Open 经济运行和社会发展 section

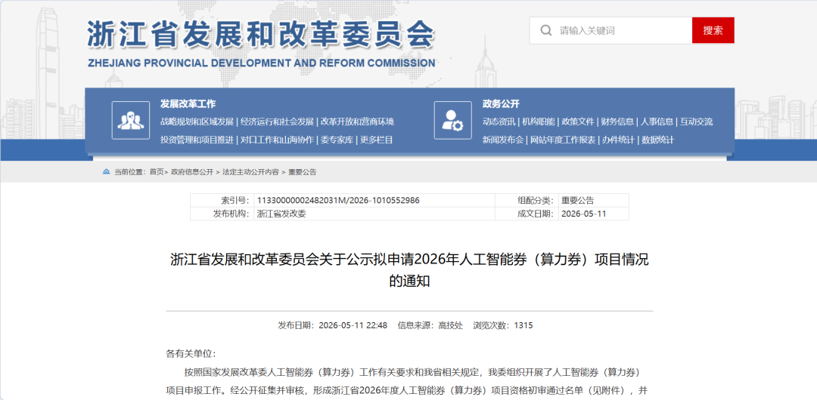[277, 122]
